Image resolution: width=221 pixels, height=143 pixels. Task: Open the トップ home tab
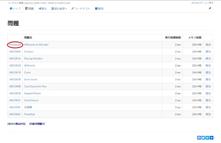click(x=15, y=9)
